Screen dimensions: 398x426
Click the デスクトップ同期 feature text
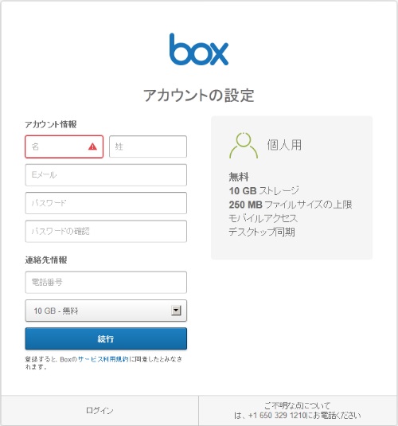tap(262, 233)
